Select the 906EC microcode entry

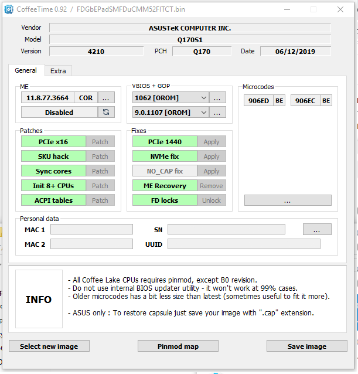pyautogui.click(x=305, y=100)
